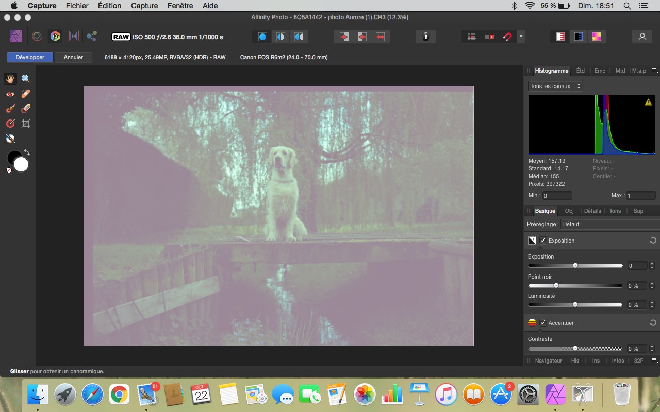Select the White Balance picker tool
This screenshot has height=412, width=660.
coord(10,139)
